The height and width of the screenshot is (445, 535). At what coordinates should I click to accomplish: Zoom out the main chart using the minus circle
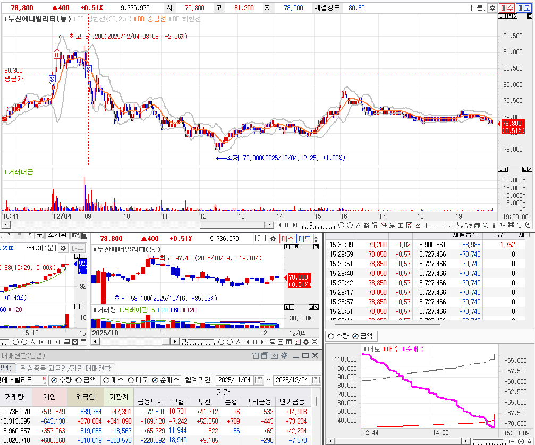tap(341, 225)
